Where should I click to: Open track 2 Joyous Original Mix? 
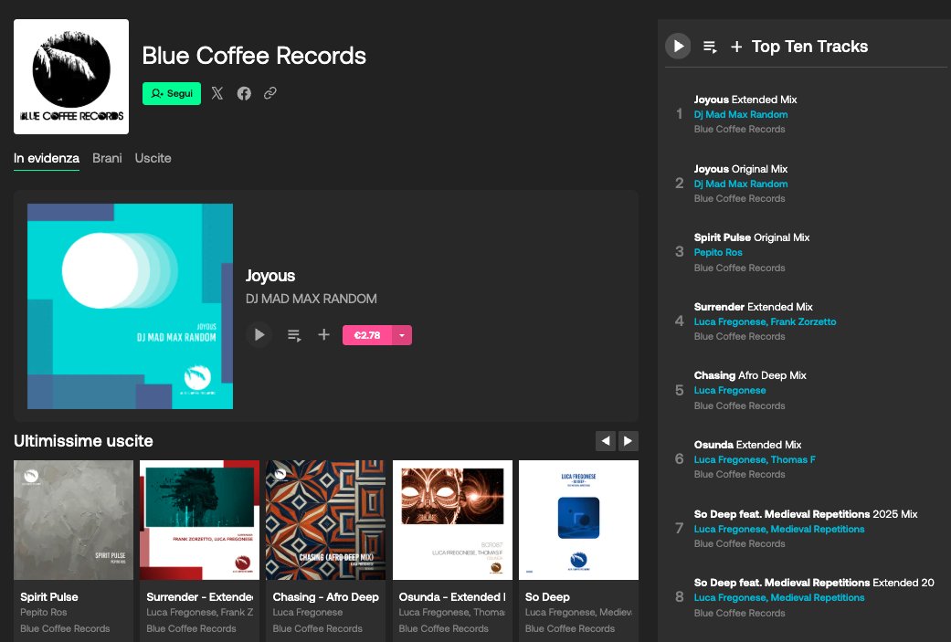point(741,169)
